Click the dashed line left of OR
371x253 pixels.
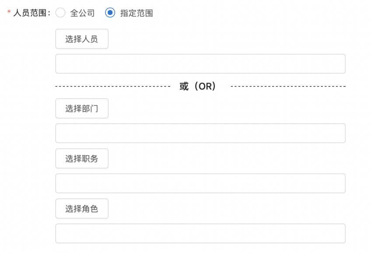113,87
